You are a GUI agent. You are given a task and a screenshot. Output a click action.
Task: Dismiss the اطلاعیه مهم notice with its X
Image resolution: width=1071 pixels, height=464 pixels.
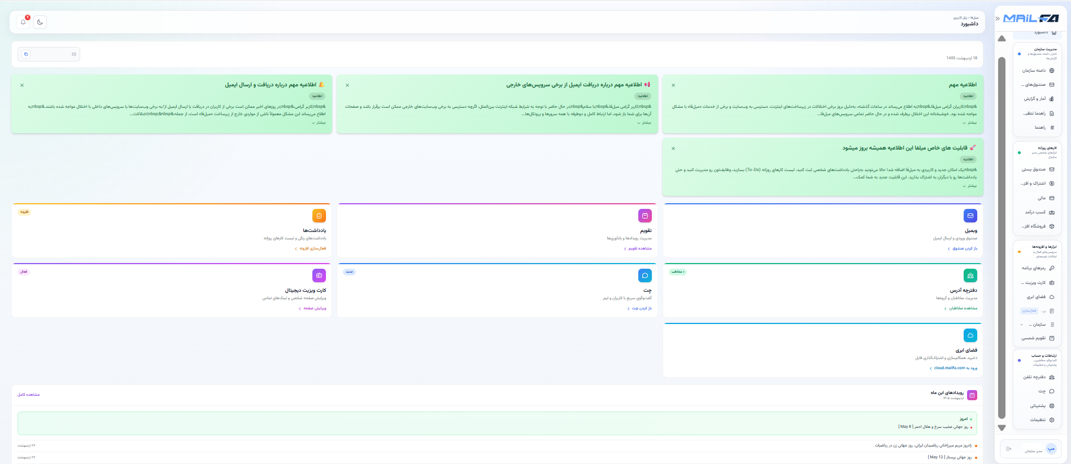click(x=673, y=85)
